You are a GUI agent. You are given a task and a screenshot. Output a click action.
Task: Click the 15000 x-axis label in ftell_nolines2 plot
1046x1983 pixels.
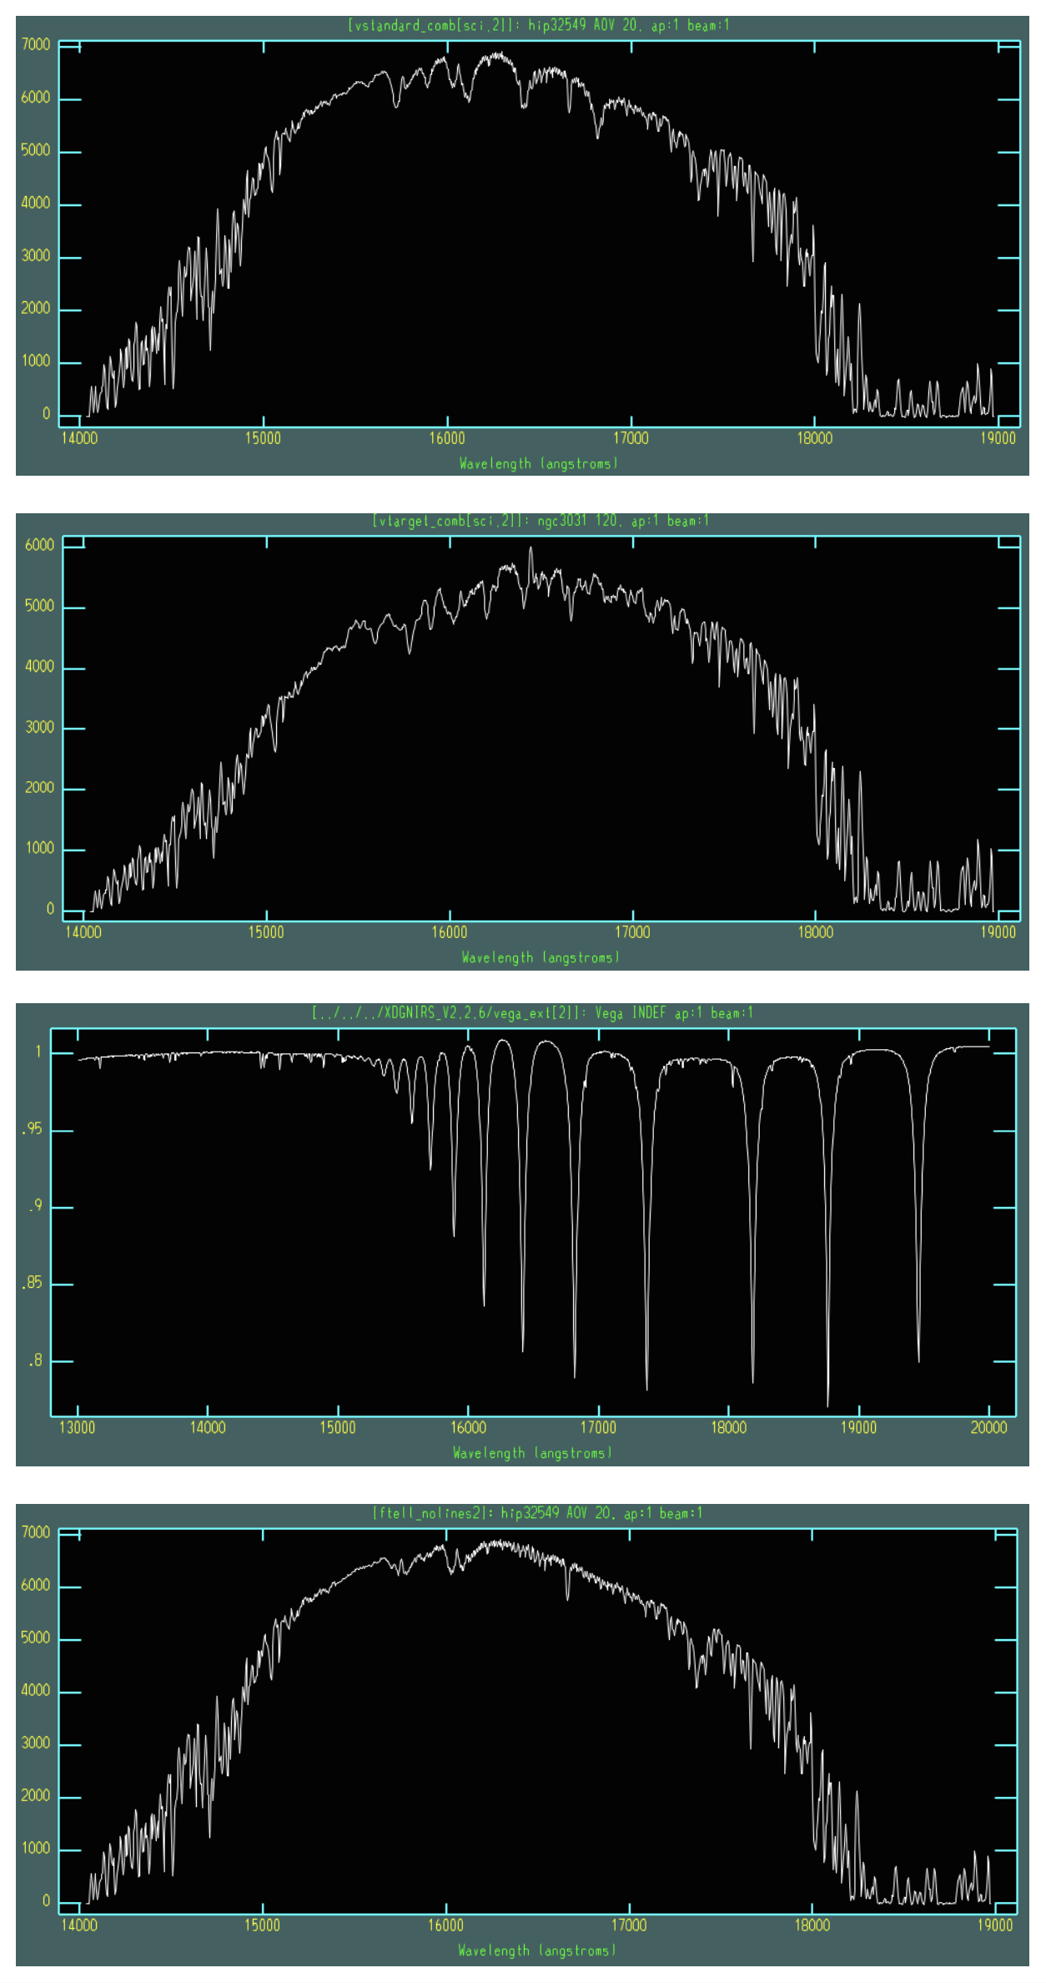point(263,1925)
